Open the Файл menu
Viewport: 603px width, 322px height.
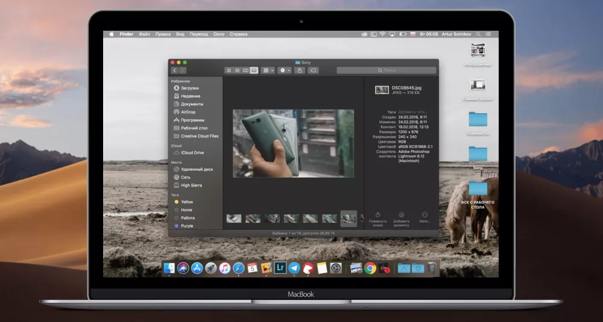click(x=145, y=34)
